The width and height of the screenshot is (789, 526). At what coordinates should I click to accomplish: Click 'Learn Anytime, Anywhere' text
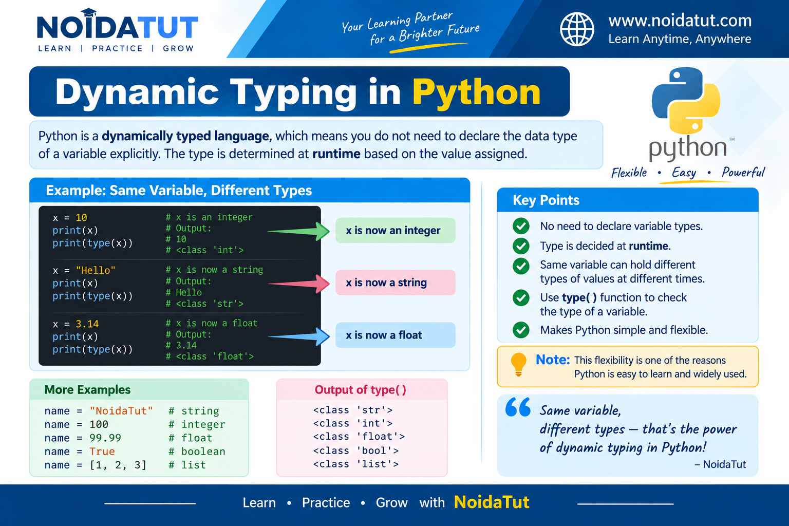[x=680, y=39]
